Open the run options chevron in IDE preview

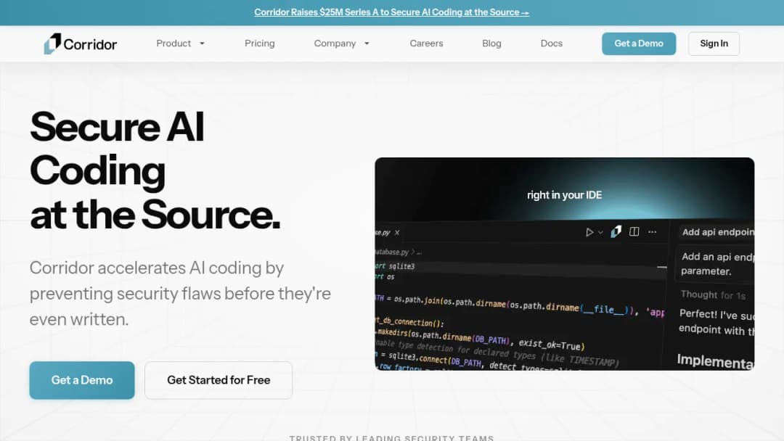pyautogui.click(x=600, y=232)
